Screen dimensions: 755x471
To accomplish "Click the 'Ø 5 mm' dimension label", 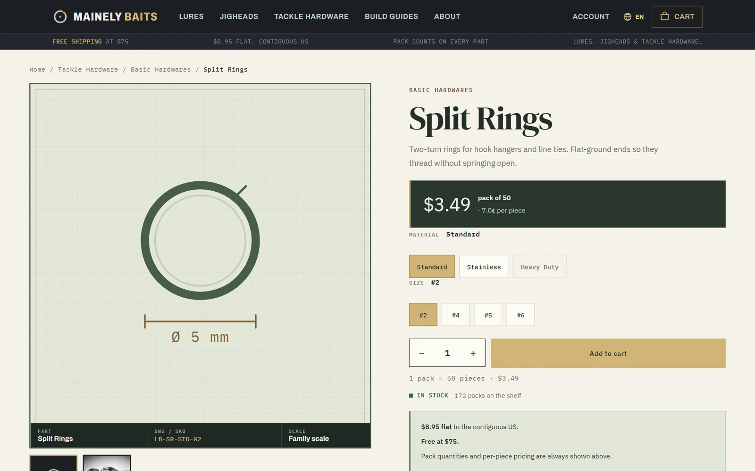I will click(x=200, y=337).
